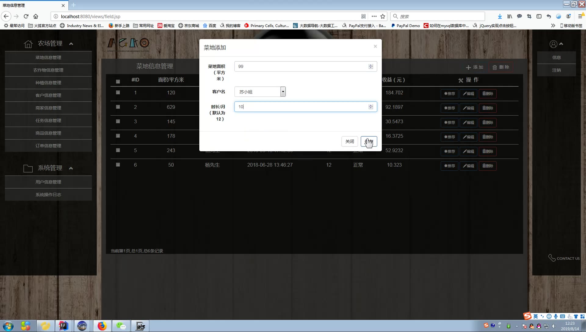586x332 pixels.
Task: Click the 编辑 button for row 6
Action: coord(468,166)
